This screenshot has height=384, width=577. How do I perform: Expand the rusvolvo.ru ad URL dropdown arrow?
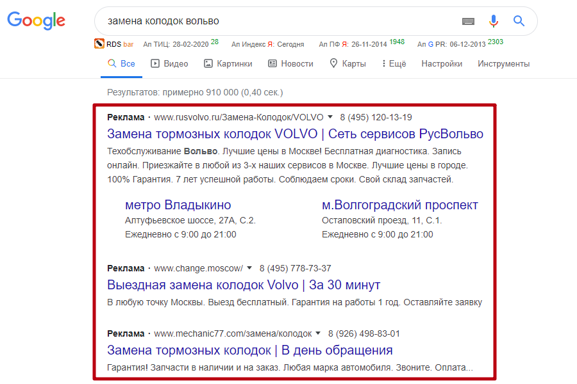(329, 117)
